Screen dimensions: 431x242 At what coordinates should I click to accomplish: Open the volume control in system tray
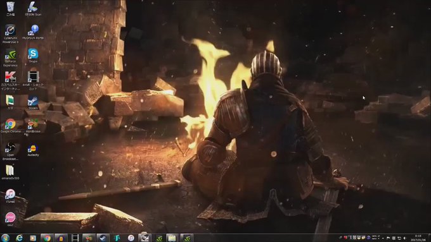404,238
